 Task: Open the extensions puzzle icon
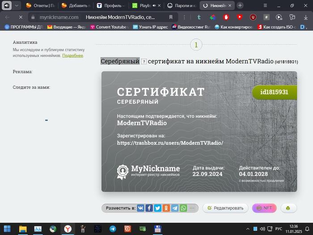pyautogui.click(x=292, y=17)
